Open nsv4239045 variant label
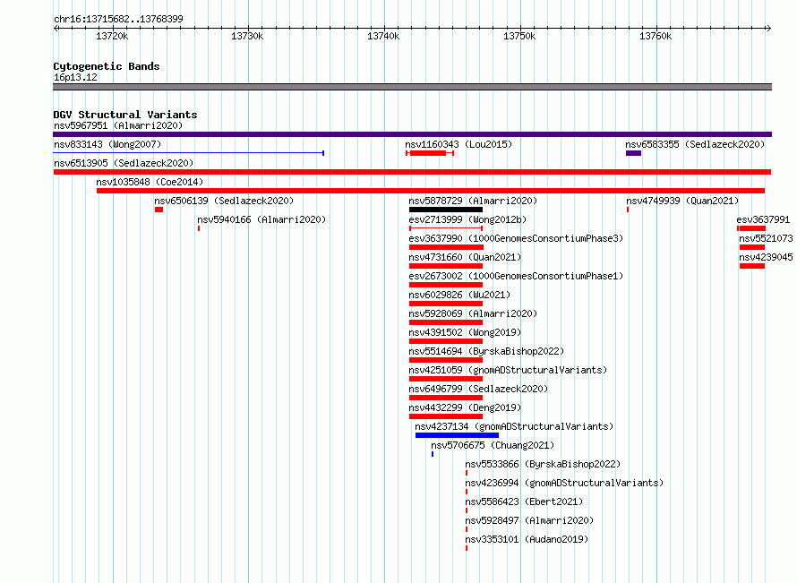 point(766,257)
